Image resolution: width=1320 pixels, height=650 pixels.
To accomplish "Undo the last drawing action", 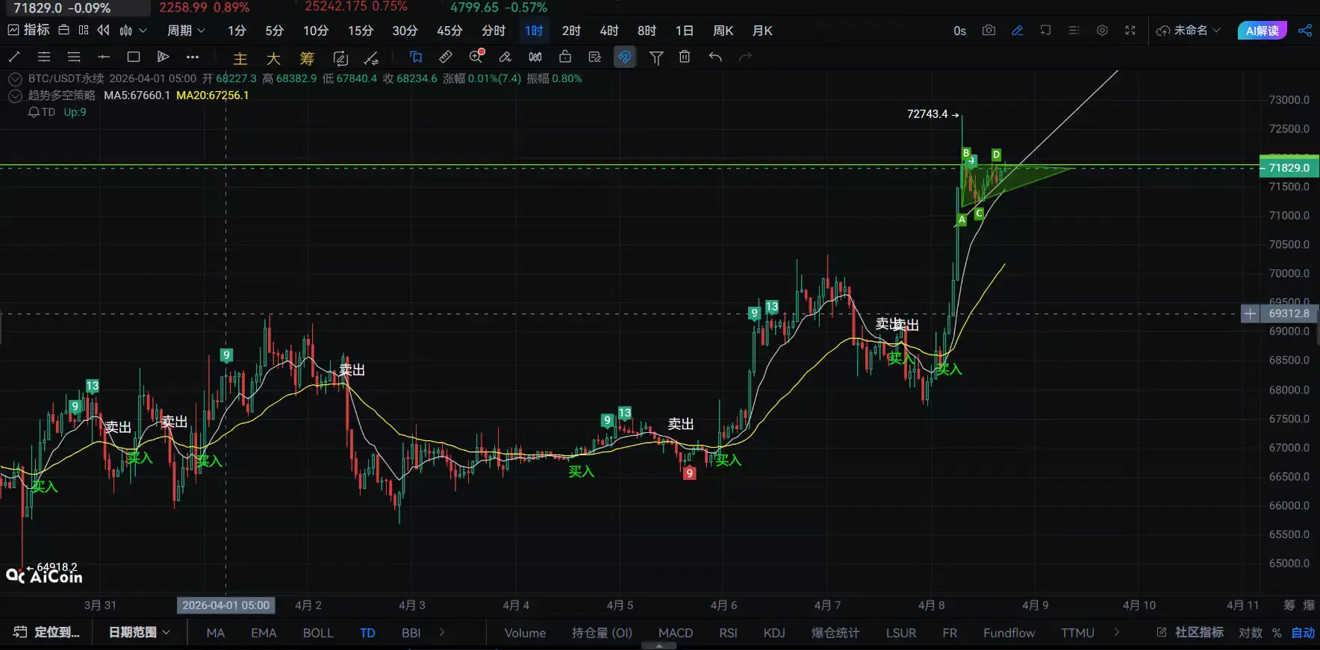I will click(x=715, y=57).
